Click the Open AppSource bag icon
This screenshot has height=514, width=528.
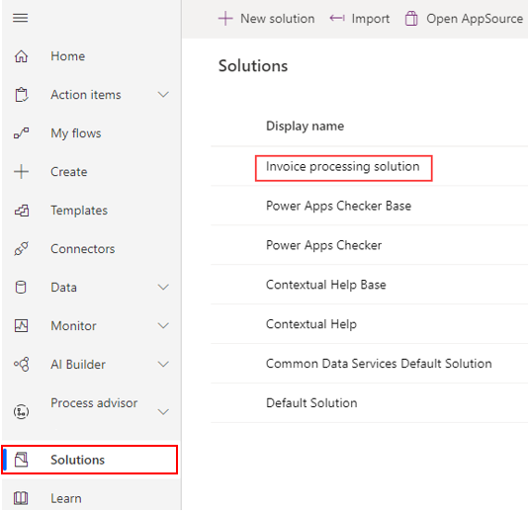pyautogui.click(x=411, y=19)
